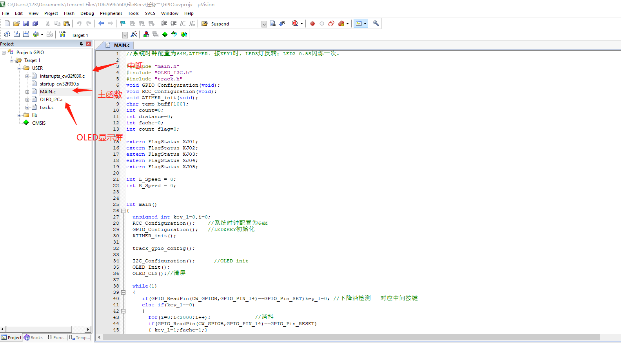Open the debug session dropdown arrow

(x=301, y=24)
